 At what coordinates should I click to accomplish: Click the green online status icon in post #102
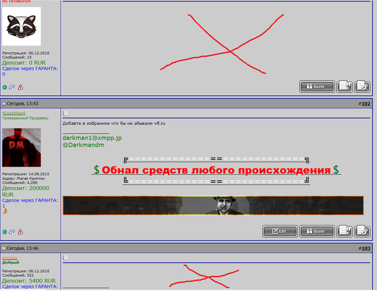point(5,232)
